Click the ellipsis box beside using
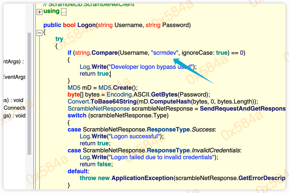This screenshot has width=289, height=193. [x=64, y=12]
